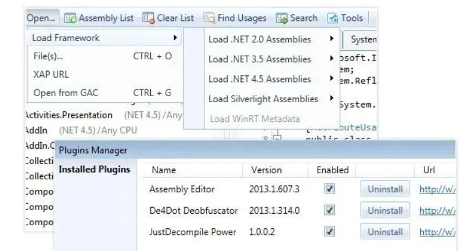The width and height of the screenshot is (460, 251).
Task: Open the JustDecompile Power URL link
Action: click(x=437, y=232)
